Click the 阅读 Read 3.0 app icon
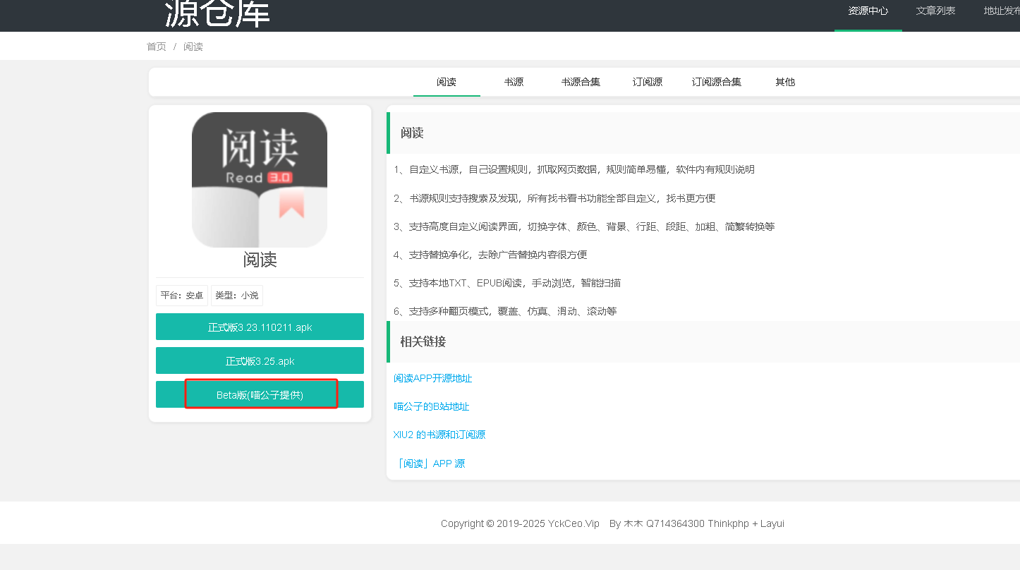 (x=260, y=179)
